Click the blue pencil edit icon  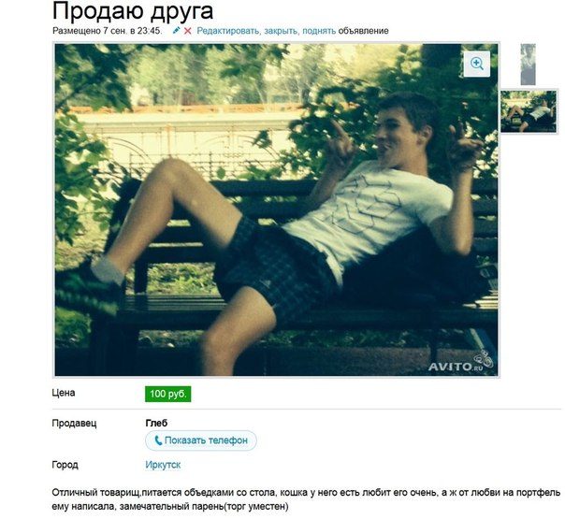tap(176, 30)
